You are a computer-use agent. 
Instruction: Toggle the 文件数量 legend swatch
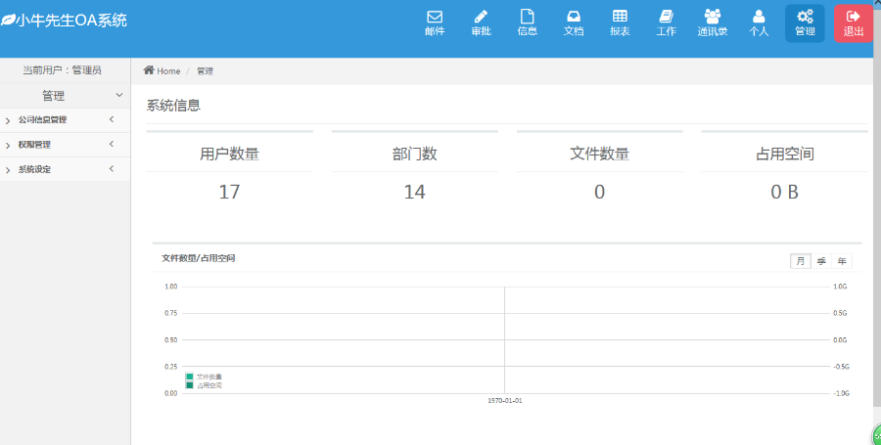coord(189,378)
